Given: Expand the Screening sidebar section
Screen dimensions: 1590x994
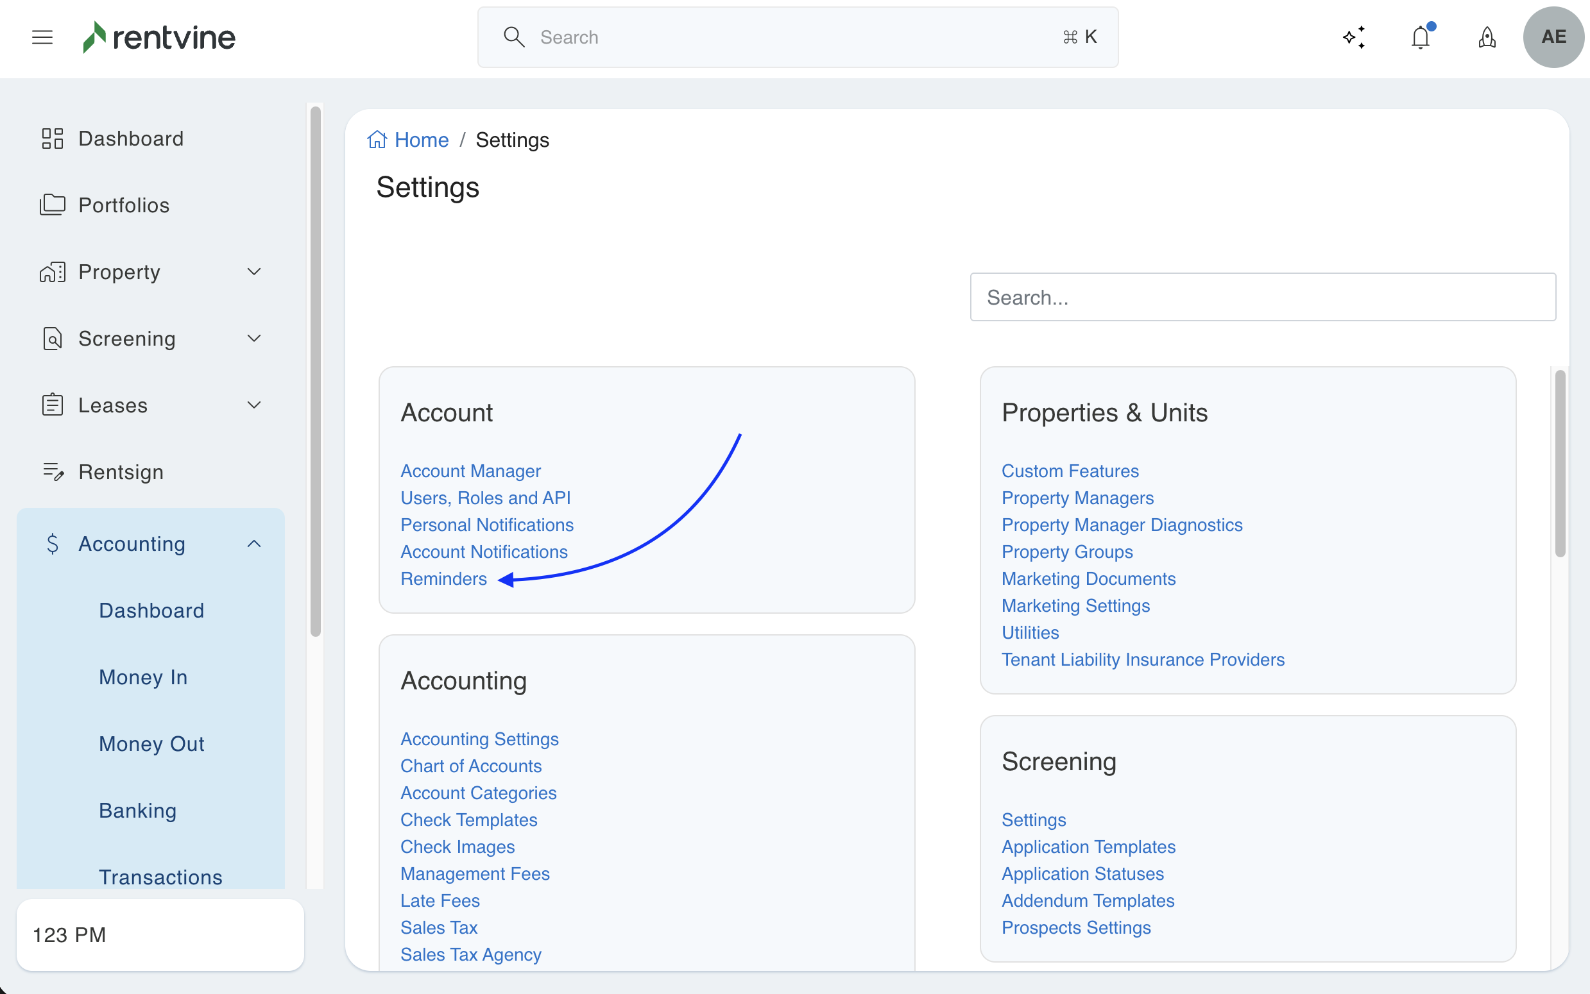Looking at the screenshot, I should tap(254, 339).
